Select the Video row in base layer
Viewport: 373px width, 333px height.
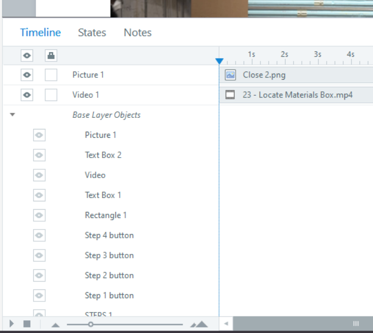pyautogui.click(x=95, y=175)
